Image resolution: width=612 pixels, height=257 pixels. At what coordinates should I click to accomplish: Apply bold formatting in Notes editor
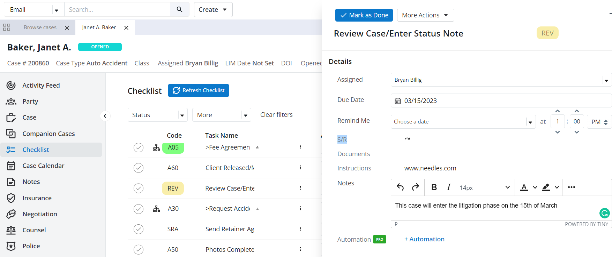(x=434, y=187)
